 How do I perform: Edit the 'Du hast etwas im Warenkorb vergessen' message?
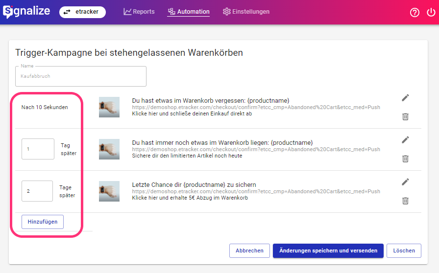click(x=405, y=98)
